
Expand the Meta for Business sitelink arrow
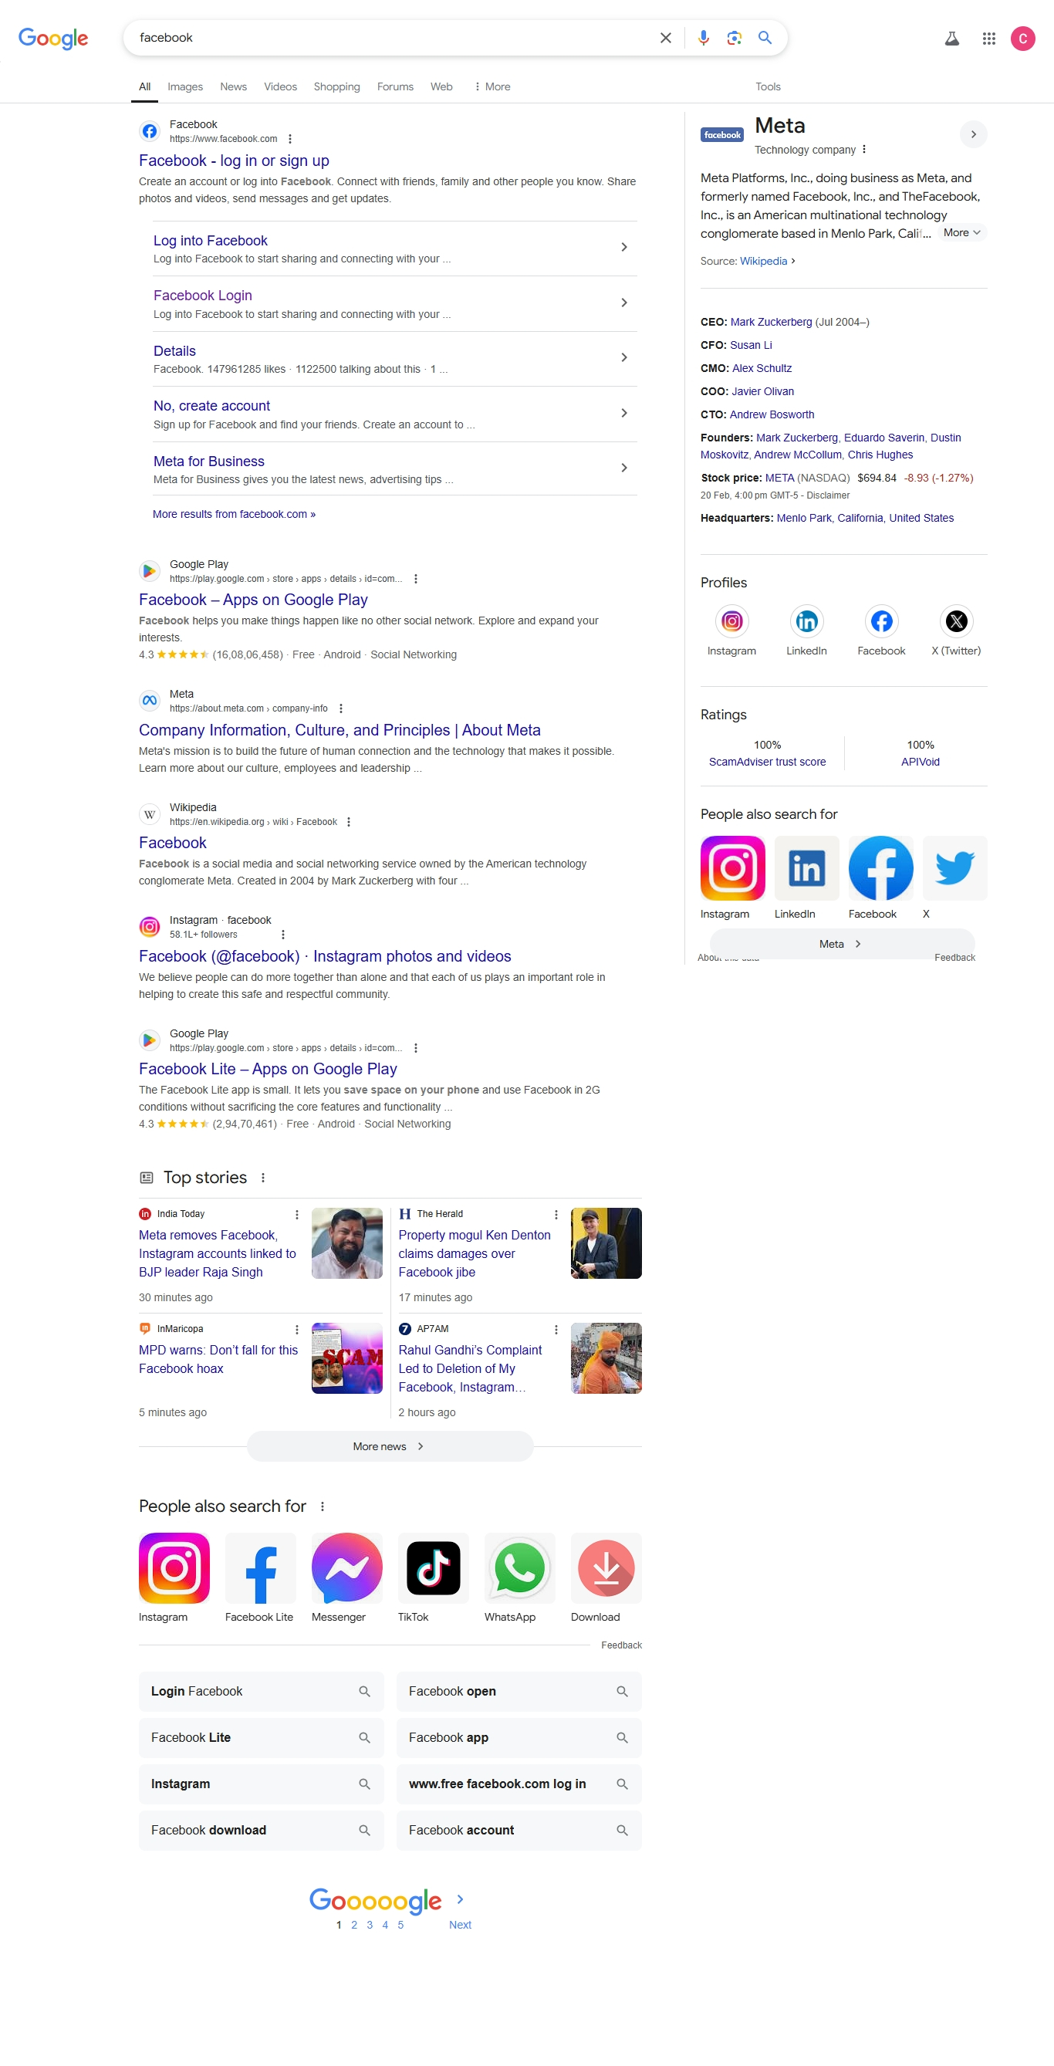[x=624, y=468]
